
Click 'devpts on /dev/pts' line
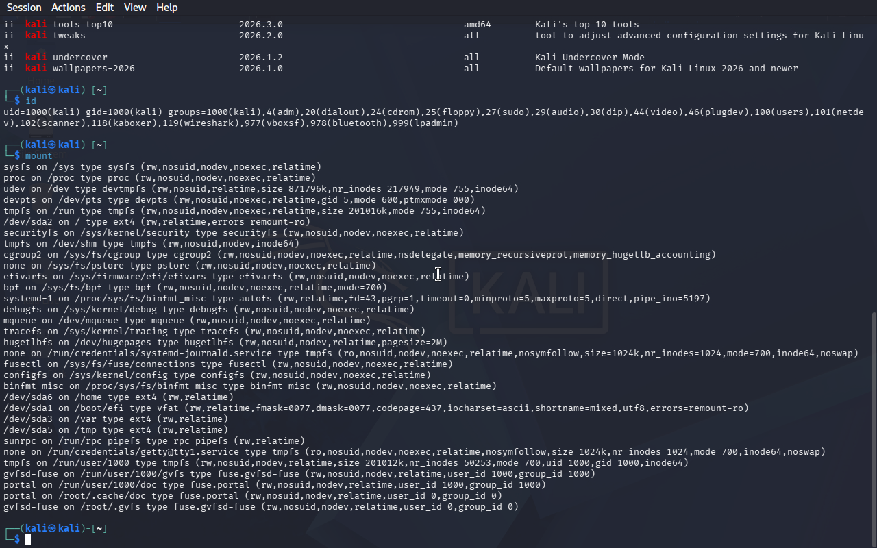pos(239,200)
